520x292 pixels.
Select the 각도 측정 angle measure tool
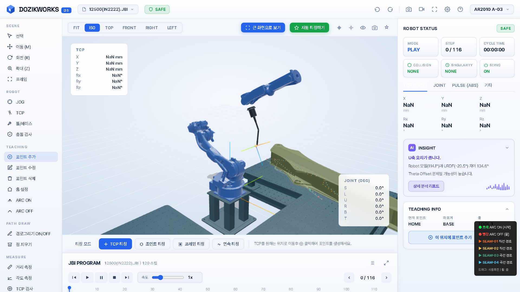tap(31, 278)
